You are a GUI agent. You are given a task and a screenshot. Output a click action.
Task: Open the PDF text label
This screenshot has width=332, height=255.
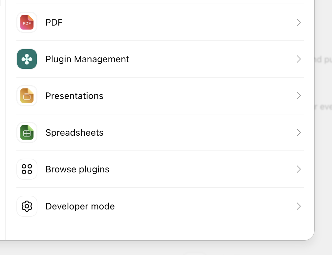54,22
